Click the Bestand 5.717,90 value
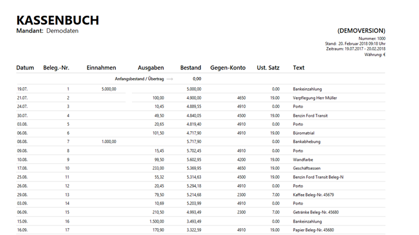Image resolution: width=419 pixels, height=235 pixels. [194, 141]
